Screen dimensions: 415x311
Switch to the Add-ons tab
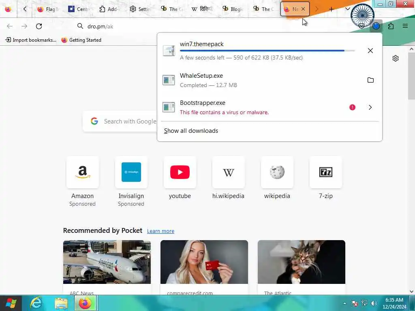tap(109, 9)
